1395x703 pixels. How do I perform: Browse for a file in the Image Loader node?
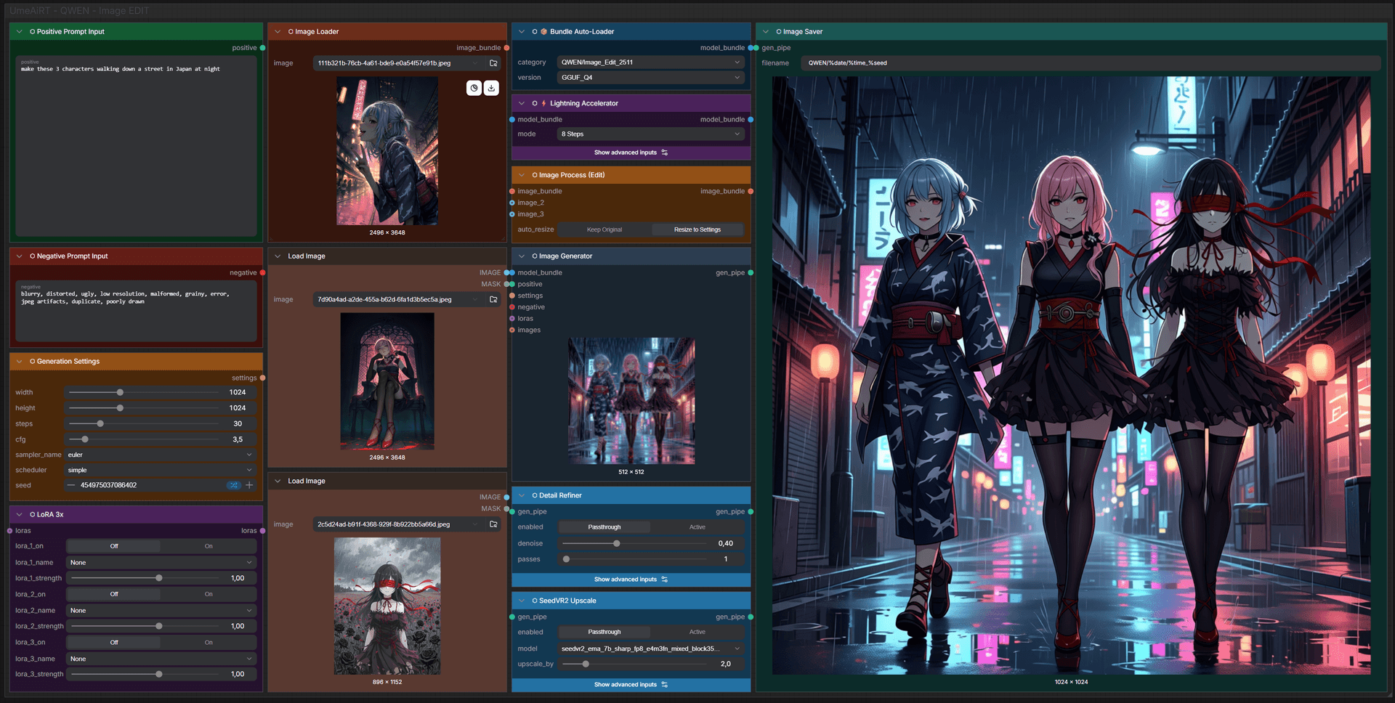pyautogui.click(x=493, y=63)
